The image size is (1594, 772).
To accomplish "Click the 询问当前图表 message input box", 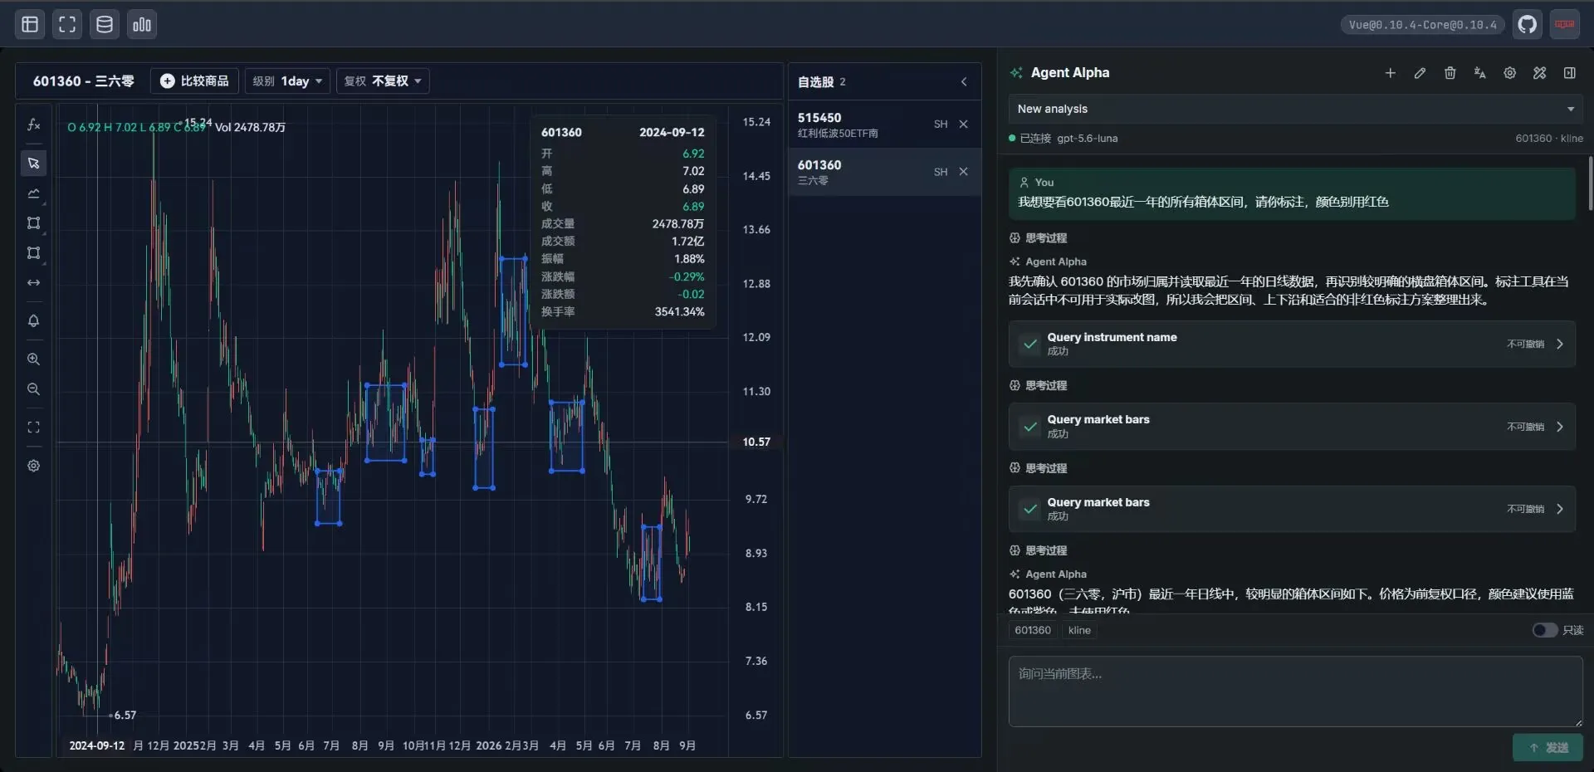I will [x=1295, y=691].
